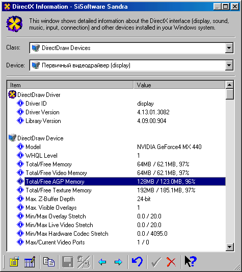242x272 pixels.
Task: Click the Item column header
Action: pyautogui.click(x=70, y=85)
